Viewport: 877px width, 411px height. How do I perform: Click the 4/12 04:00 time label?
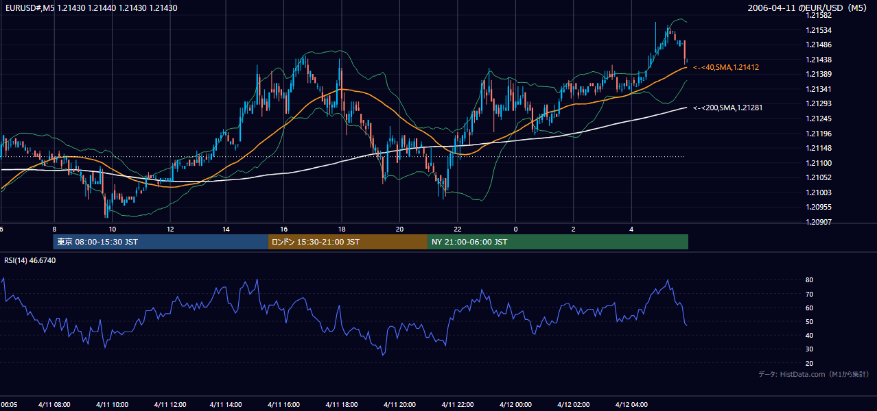click(631, 405)
